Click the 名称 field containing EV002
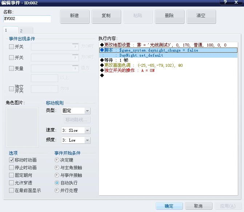This screenshot has height=212, width=244. 27,19
